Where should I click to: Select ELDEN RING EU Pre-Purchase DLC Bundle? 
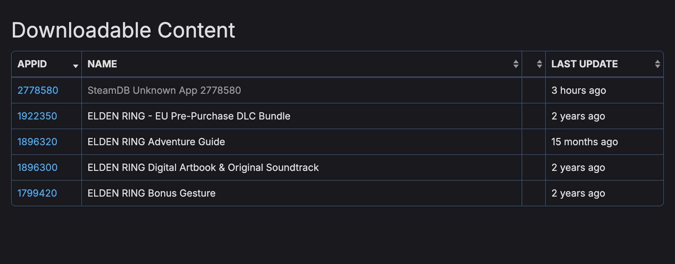(189, 116)
